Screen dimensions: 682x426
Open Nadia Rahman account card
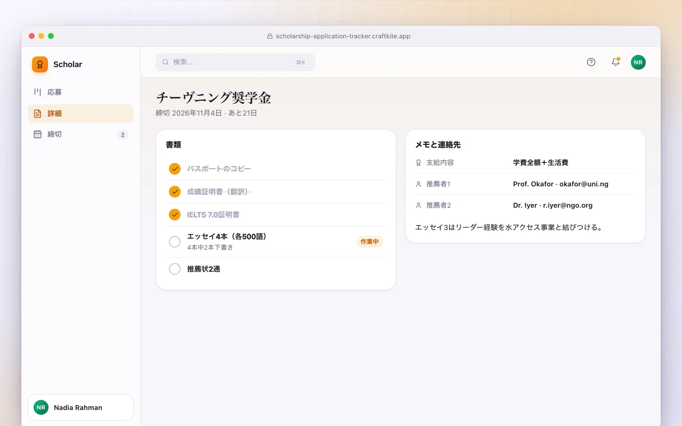[x=80, y=407]
